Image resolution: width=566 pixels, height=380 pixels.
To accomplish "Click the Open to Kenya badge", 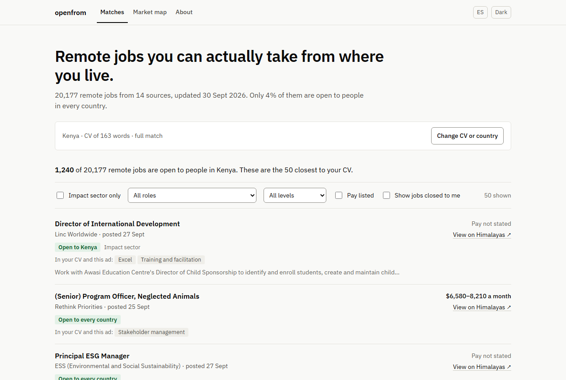I will tap(77, 247).
